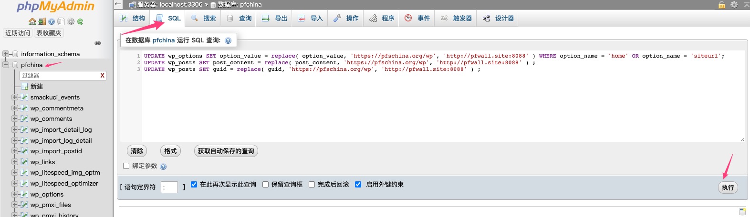Click help icon next to 绑定参数

[x=164, y=167]
